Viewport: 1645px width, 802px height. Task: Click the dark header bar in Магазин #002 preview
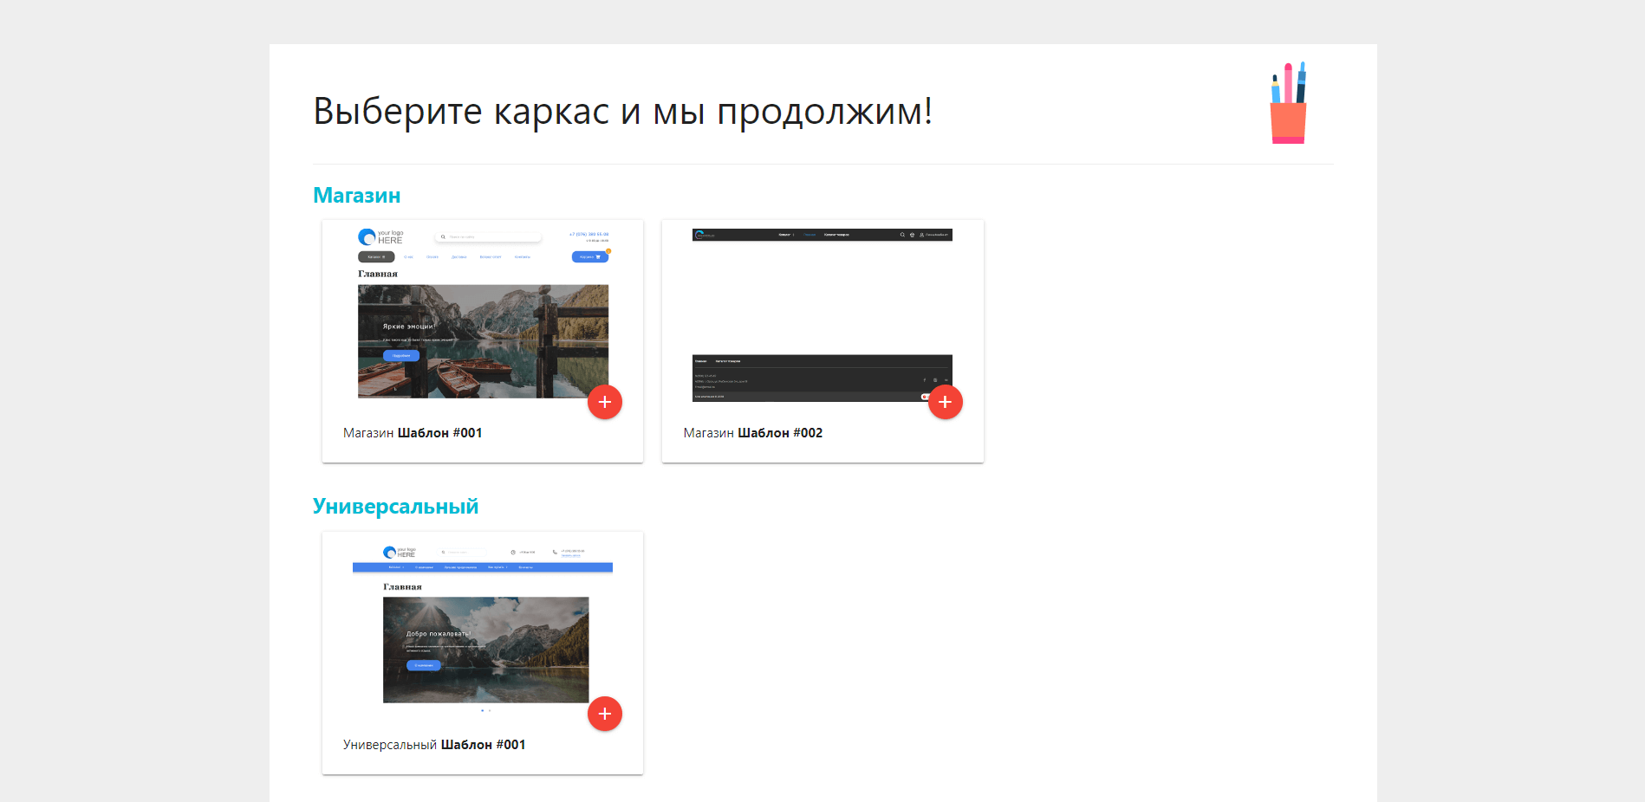pos(822,235)
